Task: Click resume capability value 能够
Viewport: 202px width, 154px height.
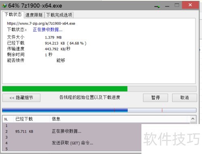Action: point(61,60)
